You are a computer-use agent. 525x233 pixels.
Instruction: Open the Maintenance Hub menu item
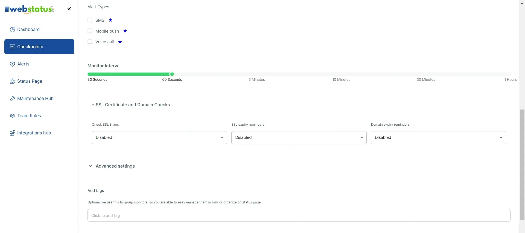39,99
